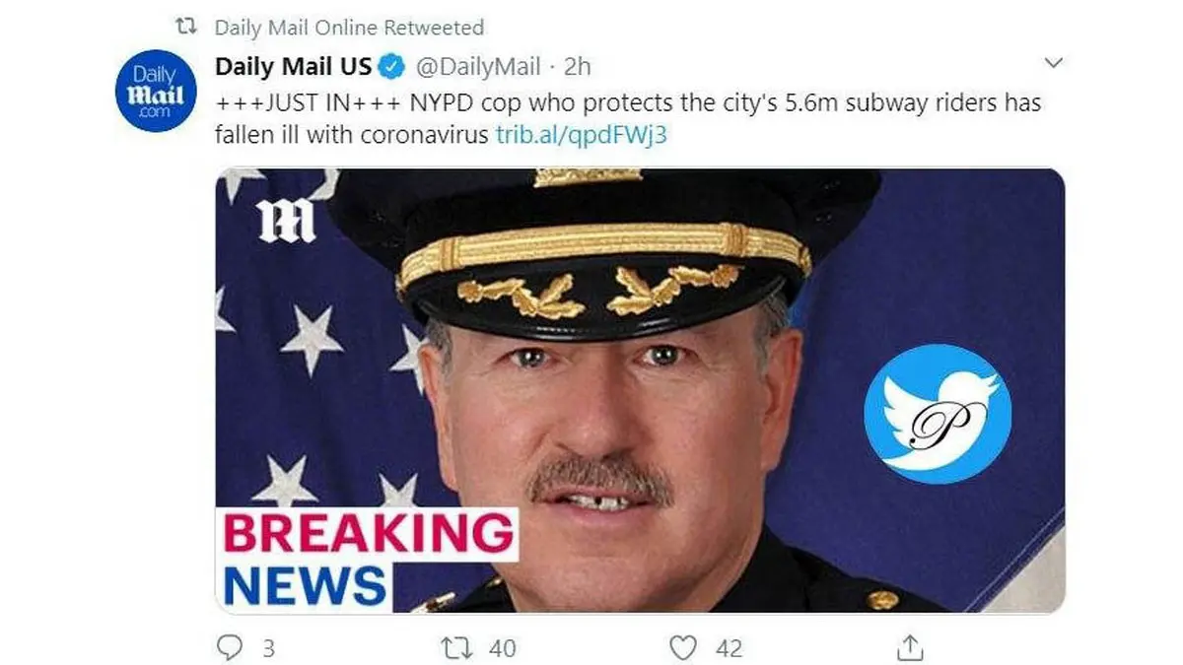
Task: Click the blue verified badge
Action: [392, 67]
